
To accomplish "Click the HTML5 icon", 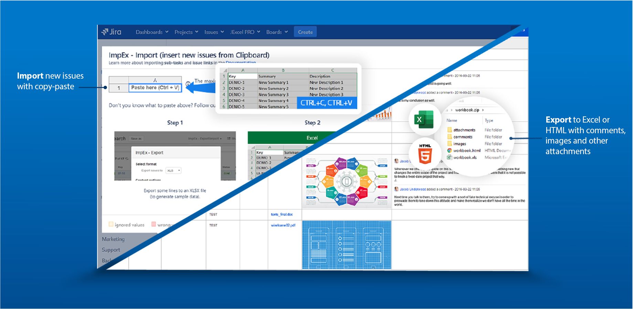I will (x=425, y=153).
